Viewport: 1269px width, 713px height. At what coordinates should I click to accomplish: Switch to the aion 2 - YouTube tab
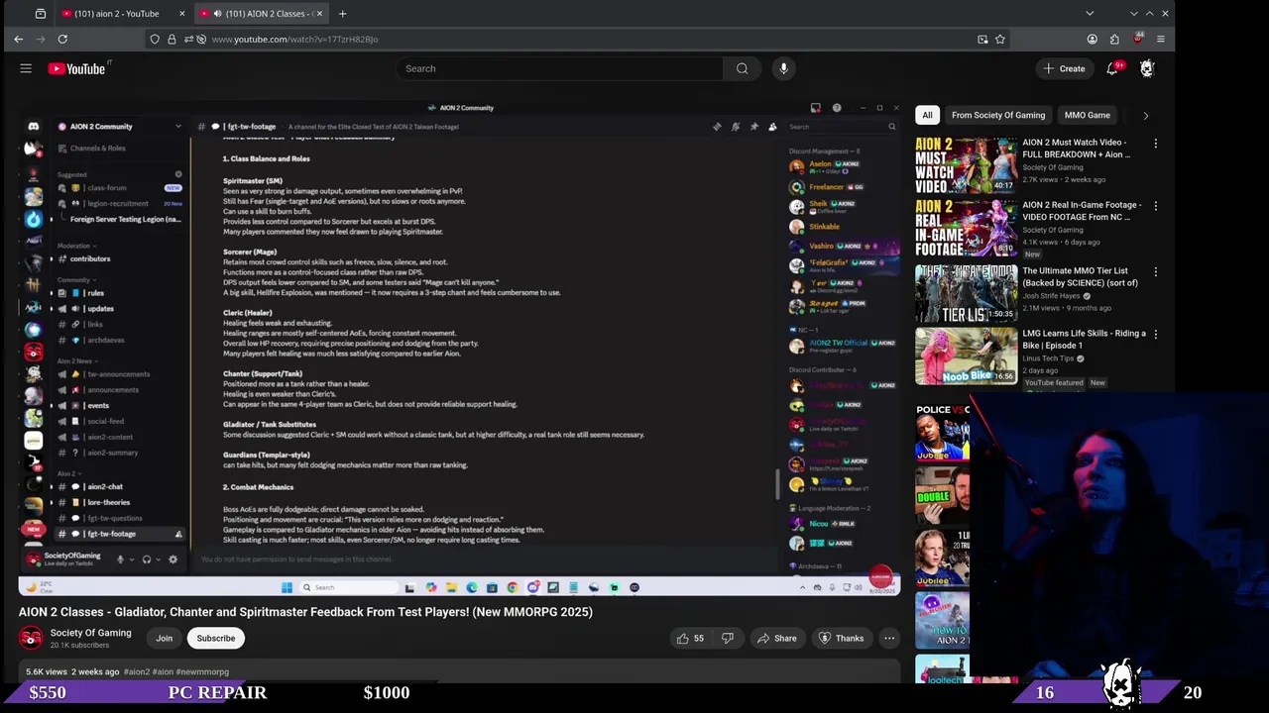pyautogui.click(x=117, y=13)
